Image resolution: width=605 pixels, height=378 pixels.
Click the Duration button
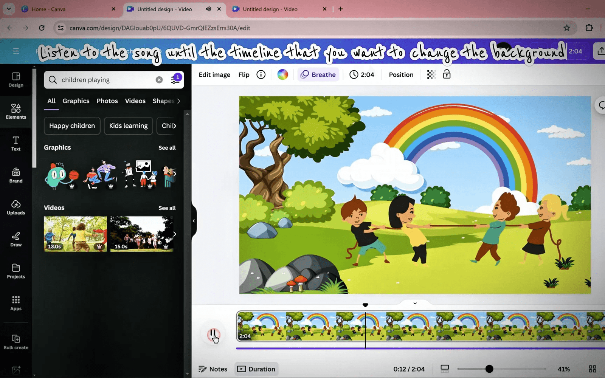(256, 369)
